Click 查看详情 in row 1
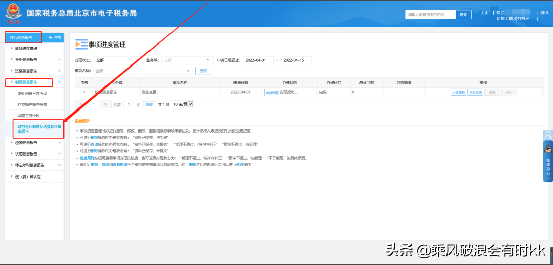This screenshot has height=265, width=553. click(x=272, y=92)
